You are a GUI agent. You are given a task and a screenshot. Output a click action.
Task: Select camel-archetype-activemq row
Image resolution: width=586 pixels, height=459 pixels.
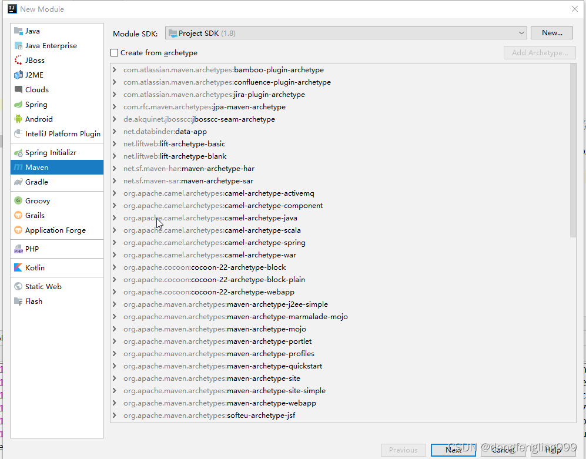tap(340, 193)
